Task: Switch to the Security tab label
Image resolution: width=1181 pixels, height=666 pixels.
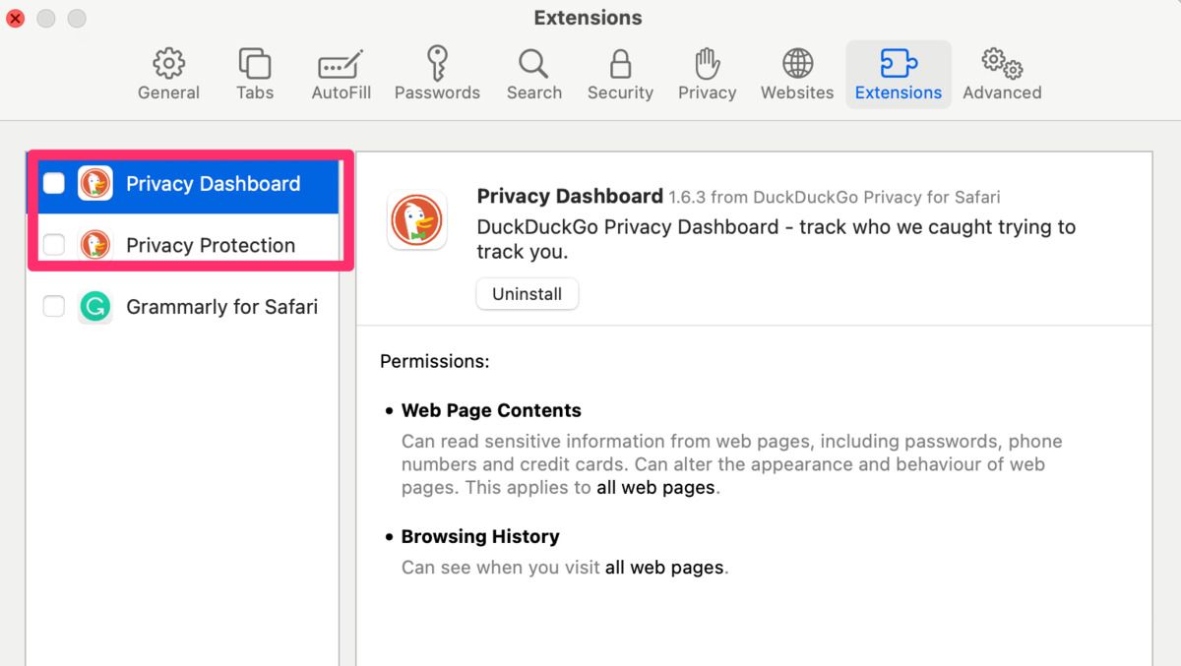Action: pos(620,92)
